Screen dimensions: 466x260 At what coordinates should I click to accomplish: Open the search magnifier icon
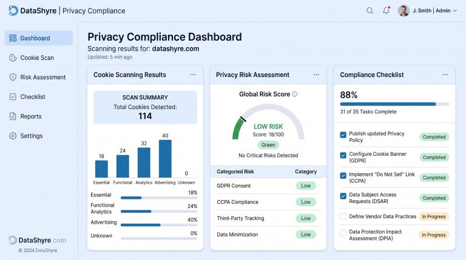(370, 11)
